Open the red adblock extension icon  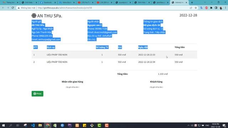pyautogui.click(x=206, y=8)
